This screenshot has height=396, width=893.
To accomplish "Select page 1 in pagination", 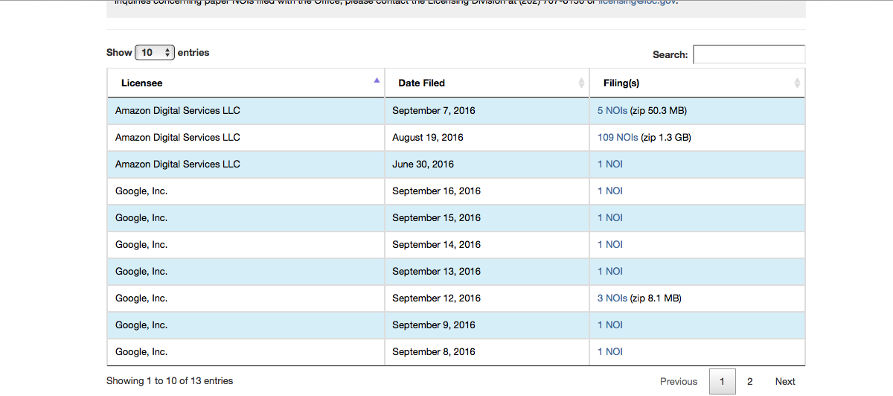I will pyautogui.click(x=722, y=381).
